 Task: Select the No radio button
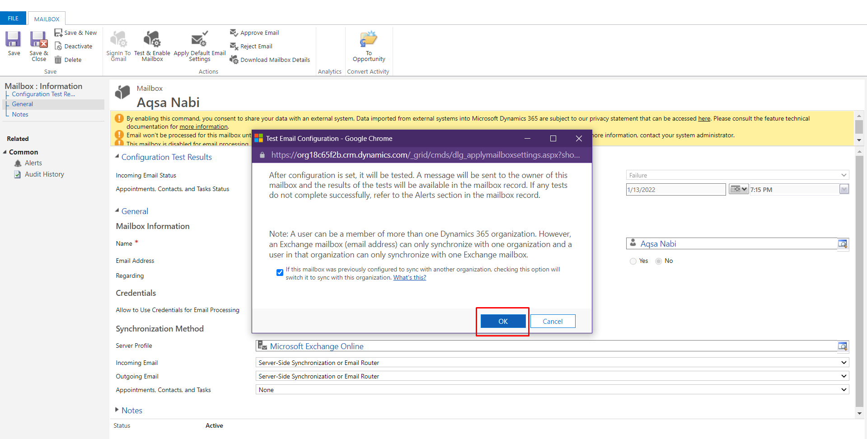click(x=659, y=261)
